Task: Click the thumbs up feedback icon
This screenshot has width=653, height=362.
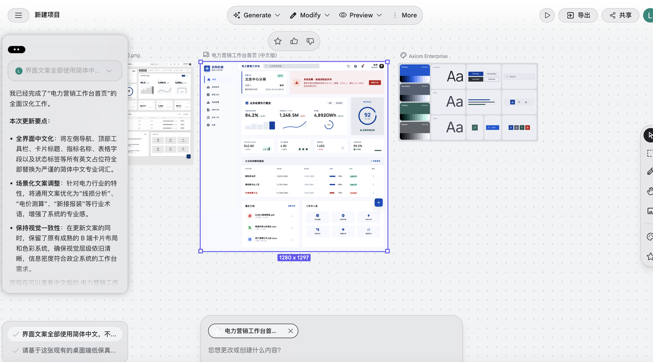Action: [294, 41]
